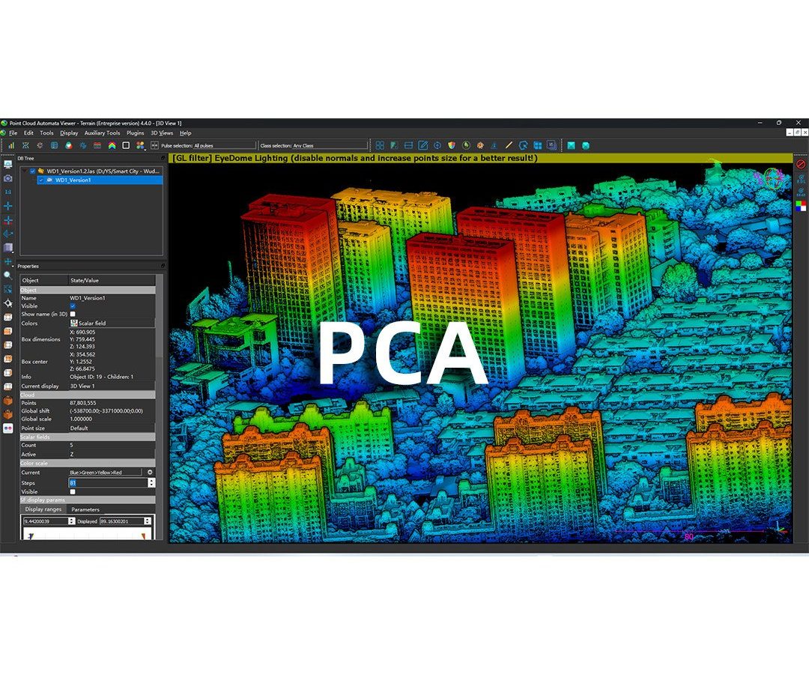Click the teal cube toolbar icon
The image size is (809, 674).
586,145
